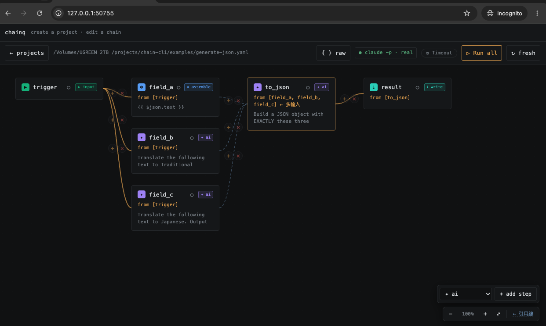Click the 'Translate the following text to Japanese' prompt
This screenshot has height=326, width=546.
click(x=172, y=218)
